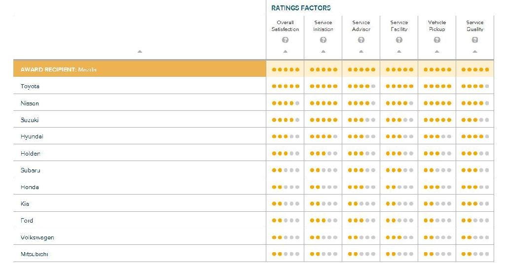
Task: Select the Holden row label
Action: click(30, 153)
